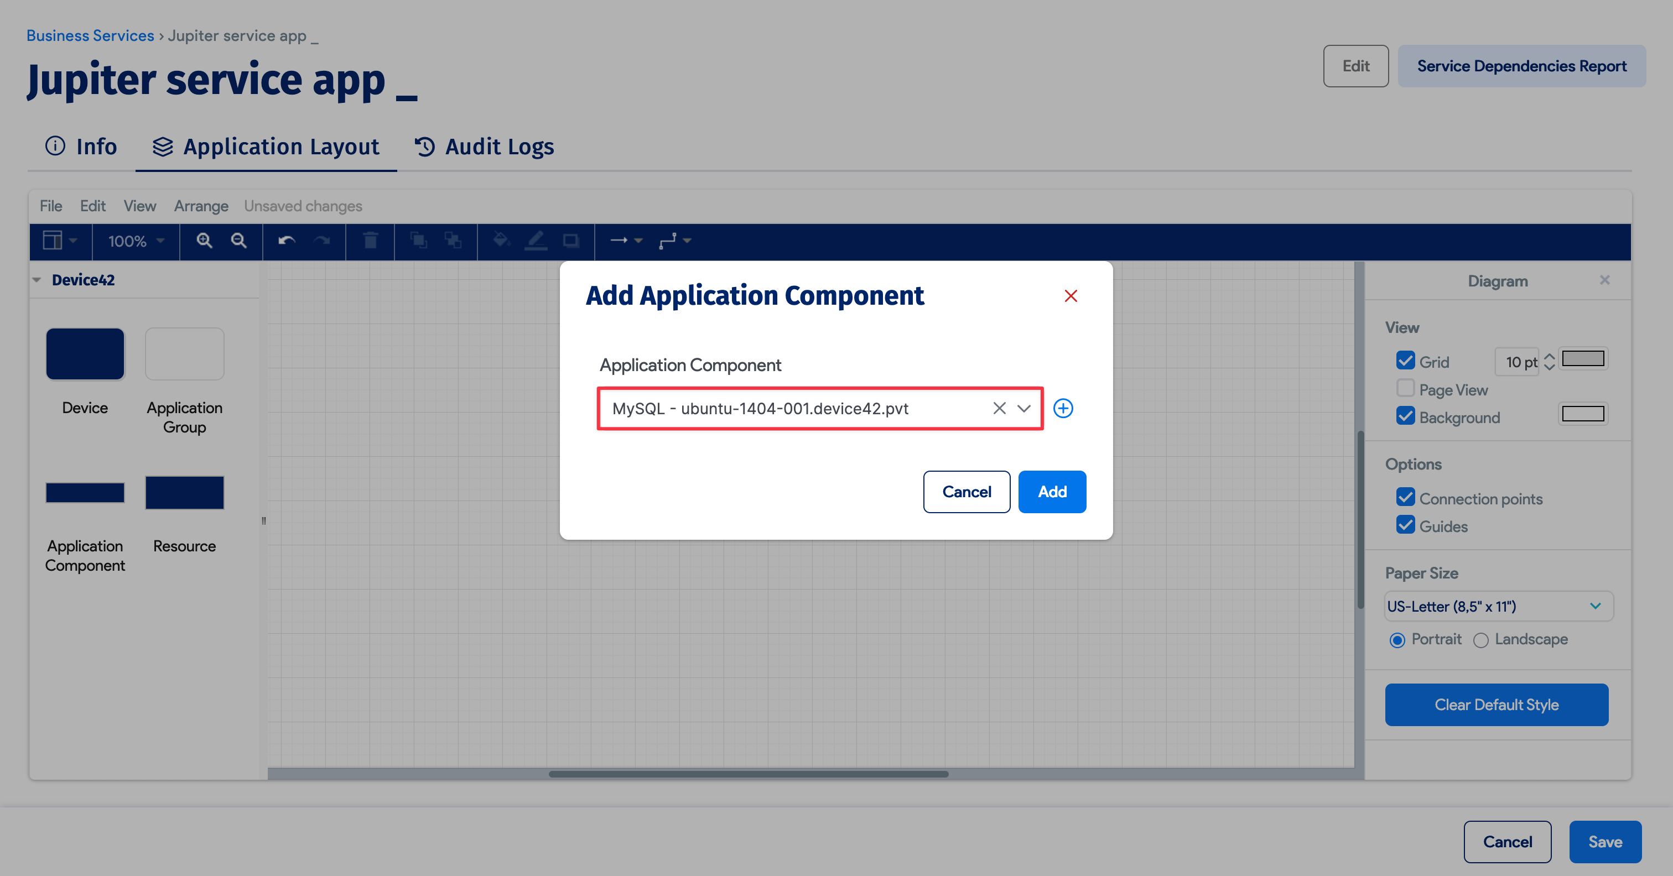Enable the Page View checkbox
The height and width of the screenshot is (876, 1673).
point(1405,388)
